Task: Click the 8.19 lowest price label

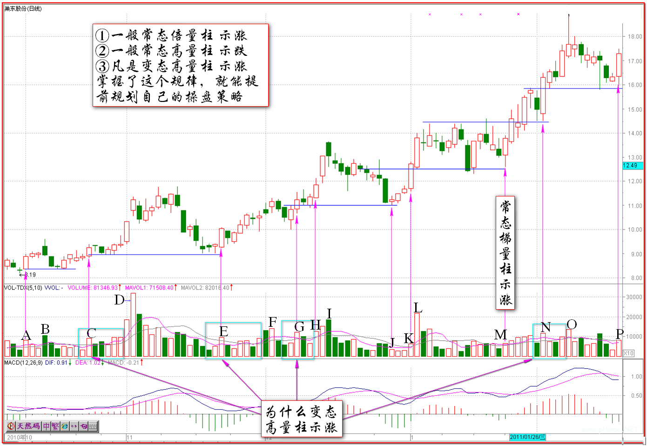Action: click(x=30, y=275)
